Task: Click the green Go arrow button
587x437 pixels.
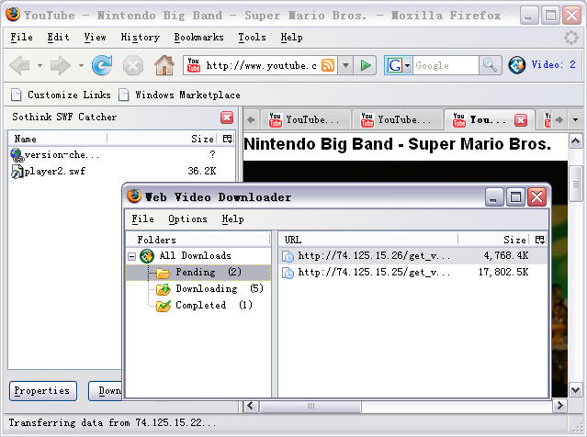Action: click(x=365, y=65)
